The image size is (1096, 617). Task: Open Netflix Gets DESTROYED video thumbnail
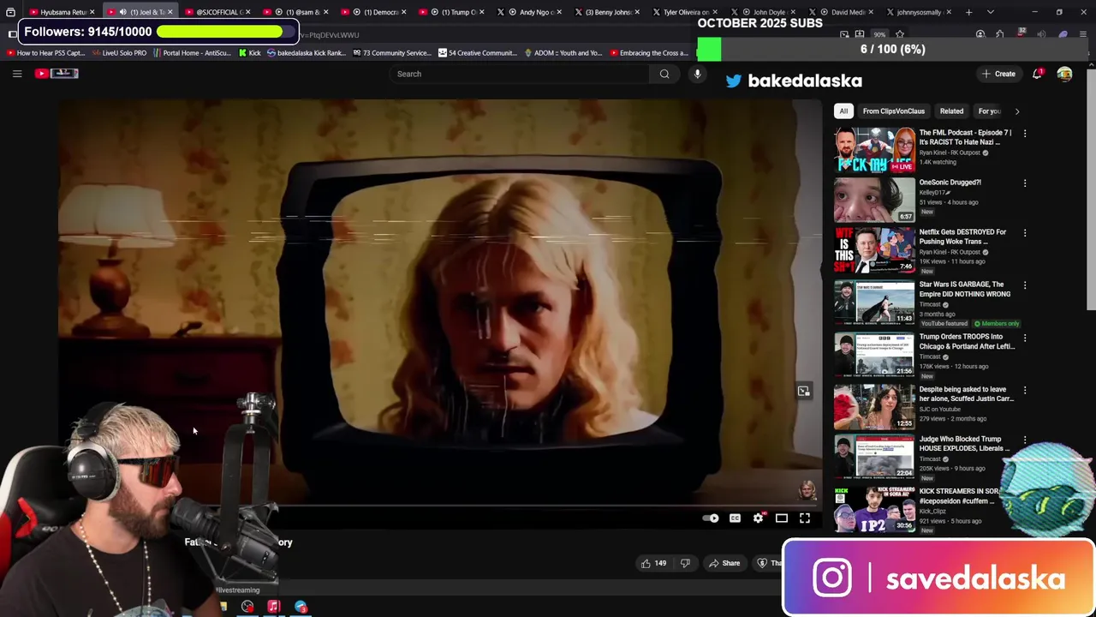point(874,249)
